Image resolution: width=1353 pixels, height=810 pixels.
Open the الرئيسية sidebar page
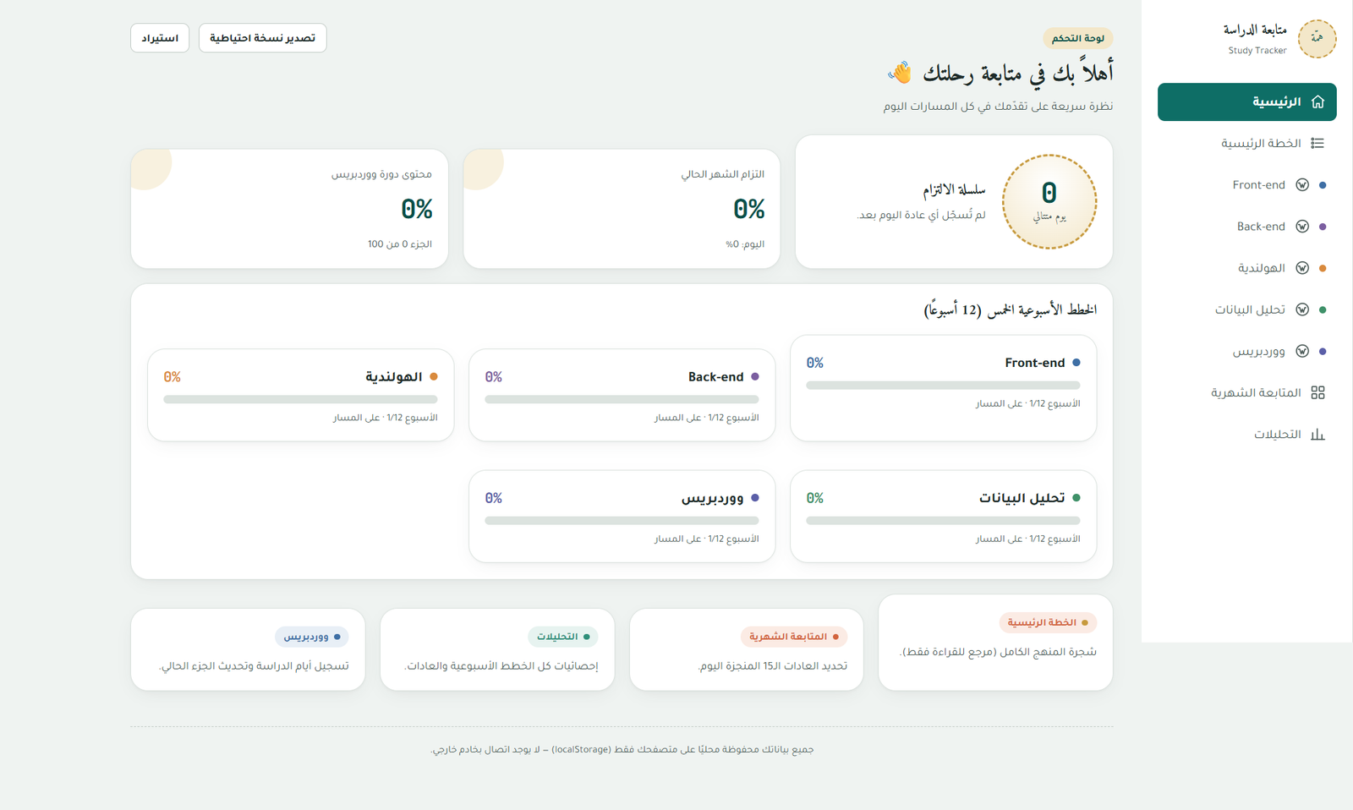[1247, 102]
